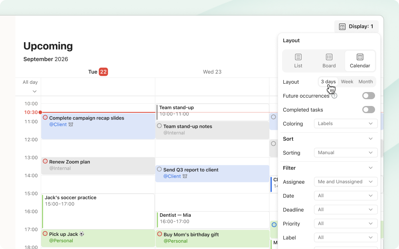Open the Display: 1 options button
The width and height of the screenshot is (399, 249).
click(356, 26)
